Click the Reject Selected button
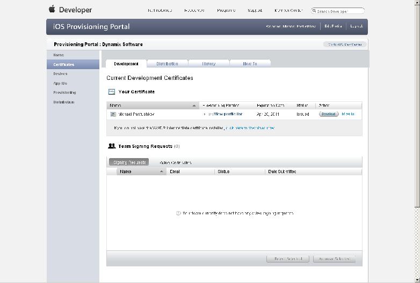This screenshot has width=420, height=283. coord(288,259)
